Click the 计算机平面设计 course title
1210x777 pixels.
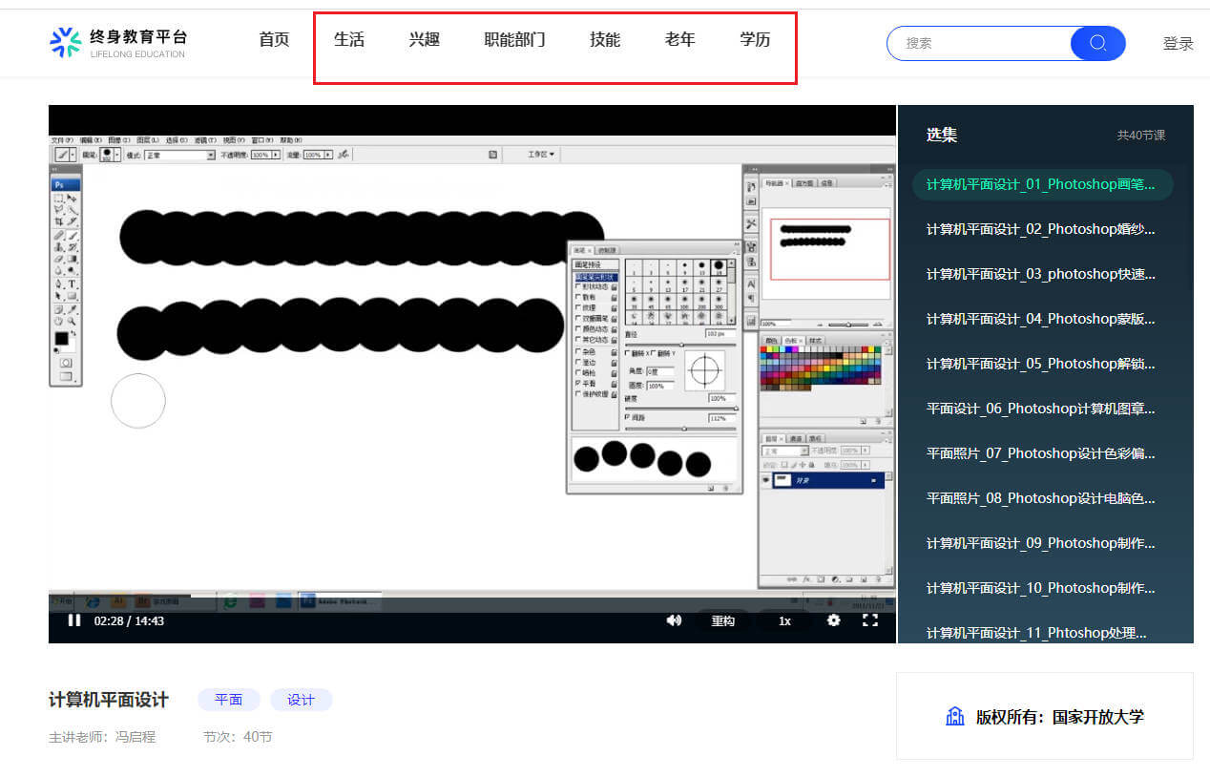tap(109, 700)
